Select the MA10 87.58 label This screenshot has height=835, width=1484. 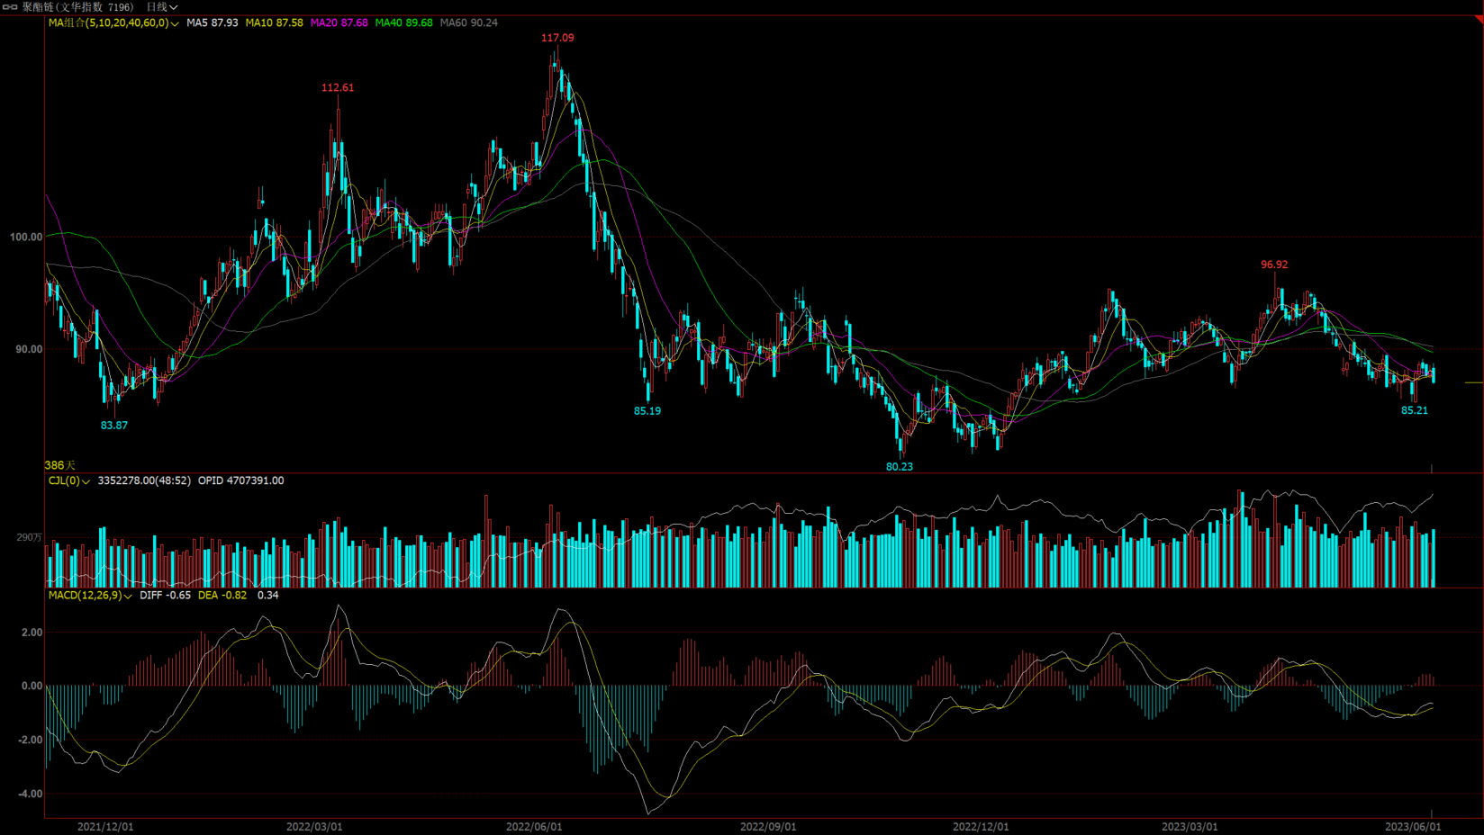pos(275,22)
